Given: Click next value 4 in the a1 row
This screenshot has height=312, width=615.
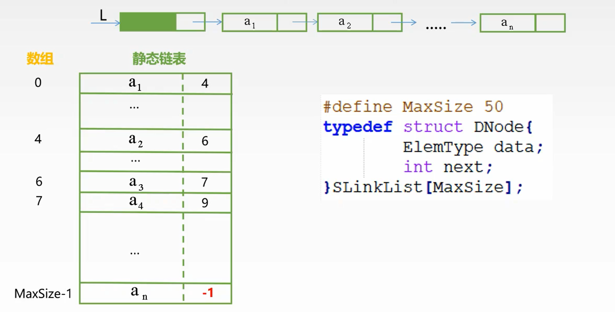Looking at the screenshot, I should coord(205,84).
